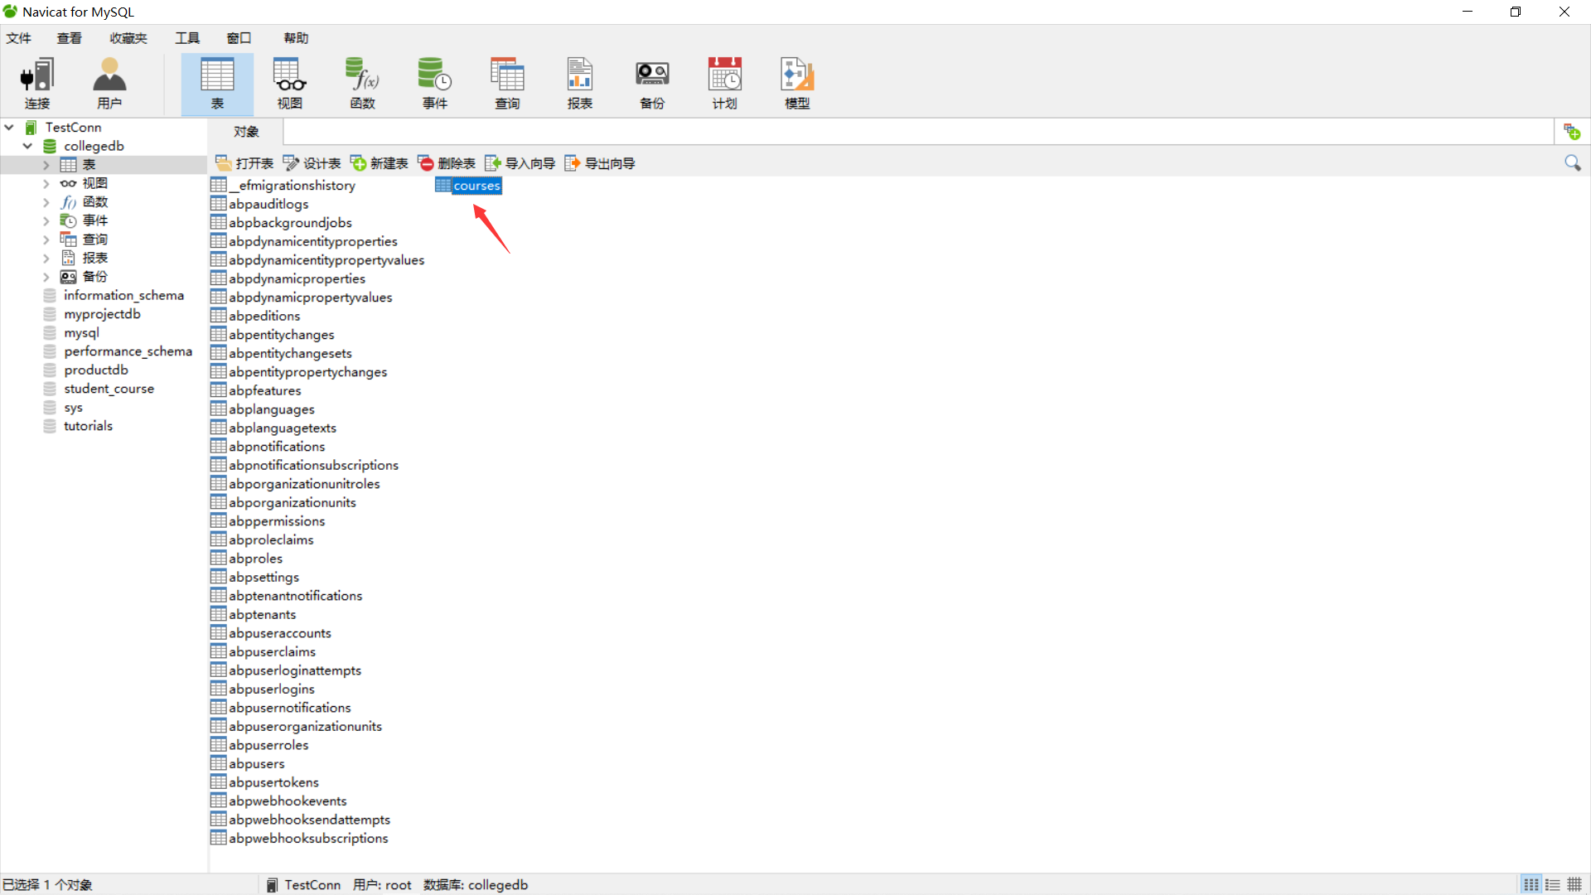This screenshot has width=1591, height=895.
Task: Collapse the collegedb database node
Action: (27, 146)
